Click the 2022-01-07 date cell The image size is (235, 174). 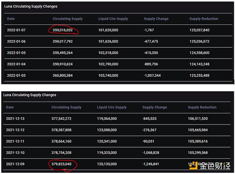click(x=16, y=30)
